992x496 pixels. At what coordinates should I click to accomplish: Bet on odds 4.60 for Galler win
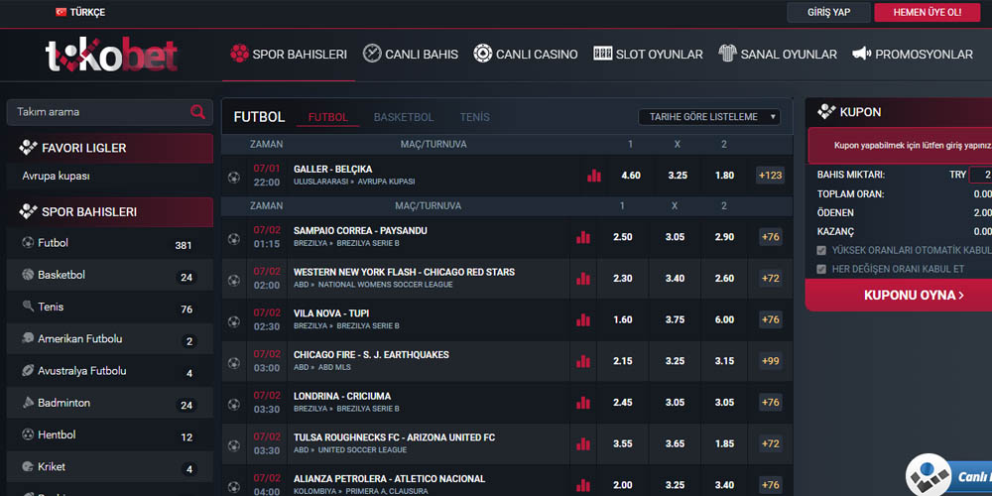631,176
